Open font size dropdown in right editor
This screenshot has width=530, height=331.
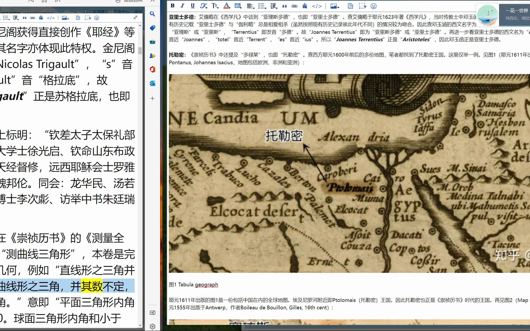[x=215, y=6]
